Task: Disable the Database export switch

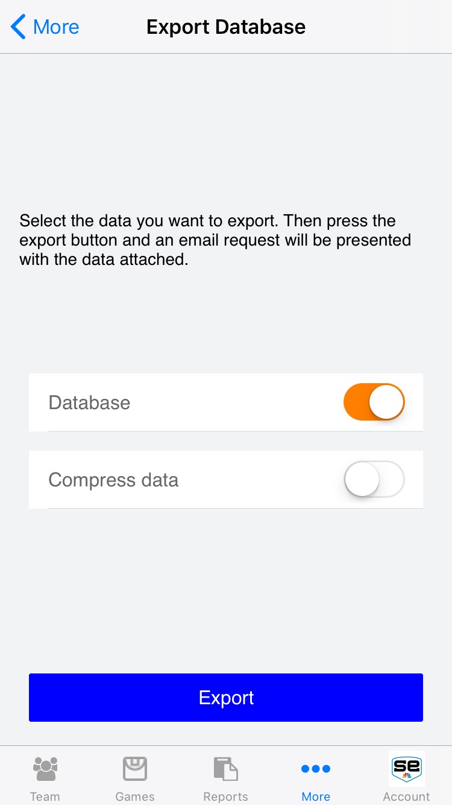Action: coord(374,402)
